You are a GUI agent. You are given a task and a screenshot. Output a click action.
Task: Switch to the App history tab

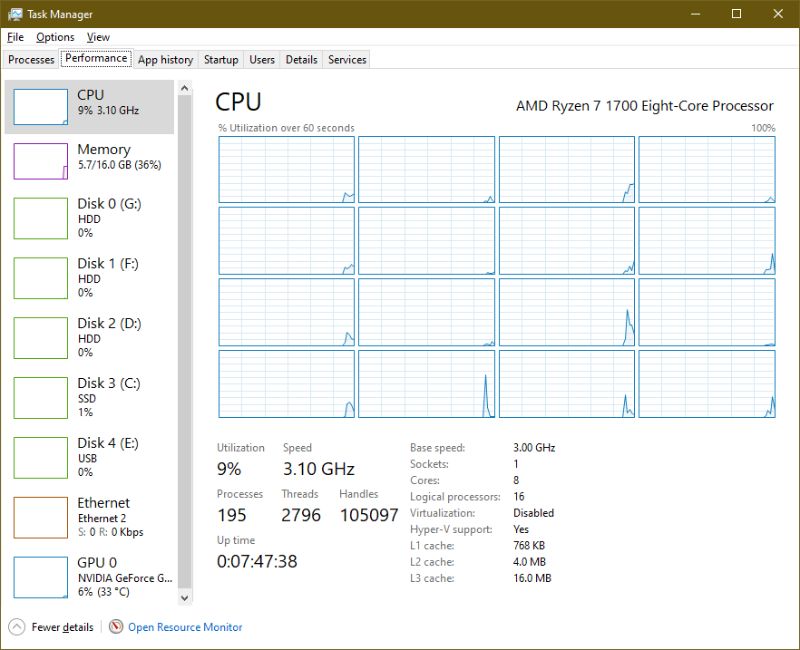click(x=165, y=60)
